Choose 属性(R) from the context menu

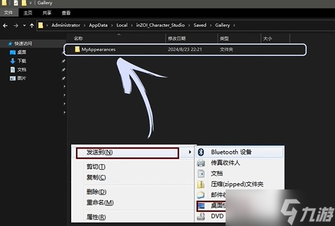click(96, 217)
